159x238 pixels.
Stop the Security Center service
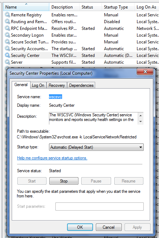(64, 181)
